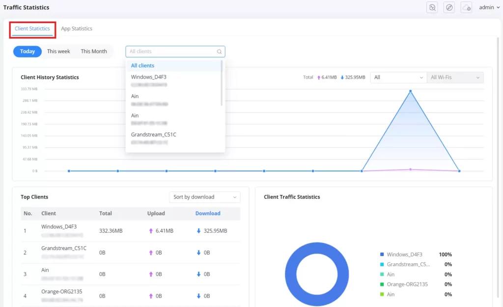The height and width of the screenshot is (307, 503).
Task: Toggle Orange-ORG2135 green legend swatch
Action: [382, 284]
